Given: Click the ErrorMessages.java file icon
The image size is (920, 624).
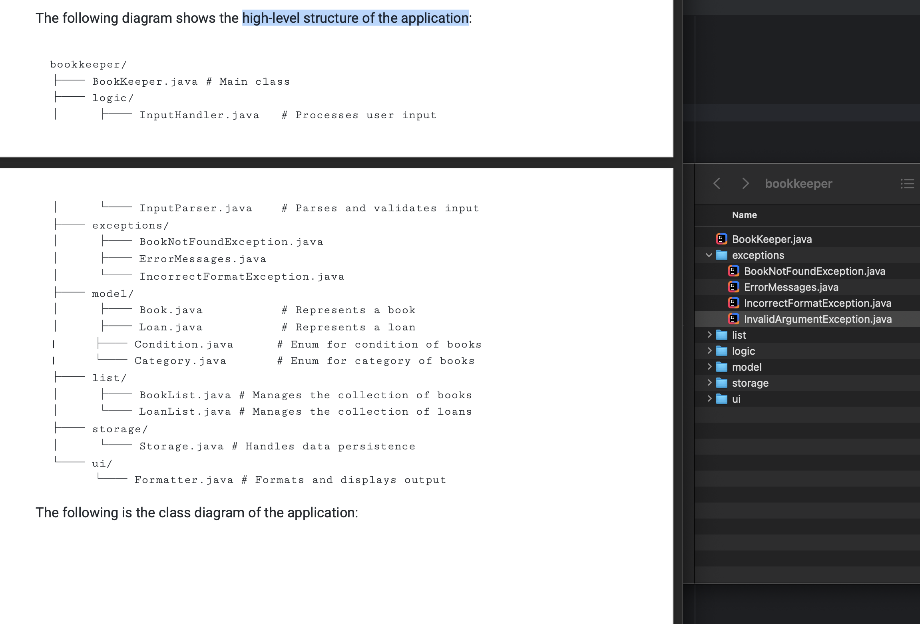Looking at the screenshot, I should coord(733,287).
